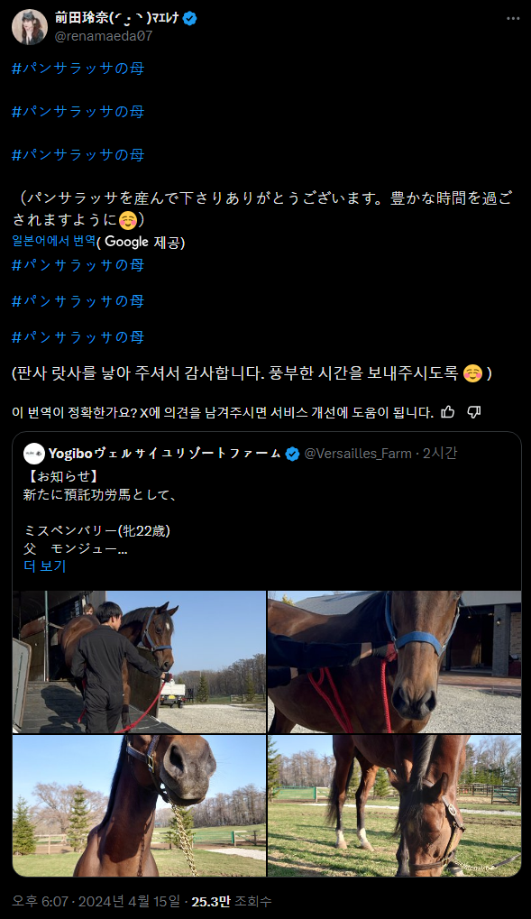This screenshot has width=531, height=919.
Task: Open the photo of the horse nose with chain
Action: coord(139,806)
